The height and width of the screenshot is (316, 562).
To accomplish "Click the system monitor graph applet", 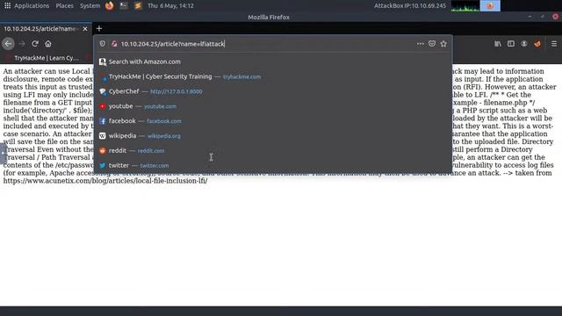I will point(465,6).
